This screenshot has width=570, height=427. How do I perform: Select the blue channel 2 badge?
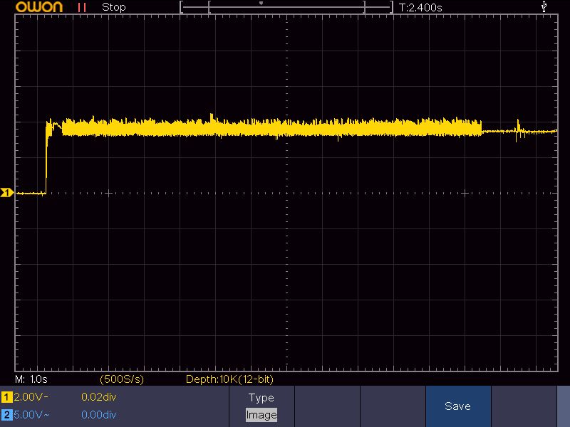click(x=7, y=414)
